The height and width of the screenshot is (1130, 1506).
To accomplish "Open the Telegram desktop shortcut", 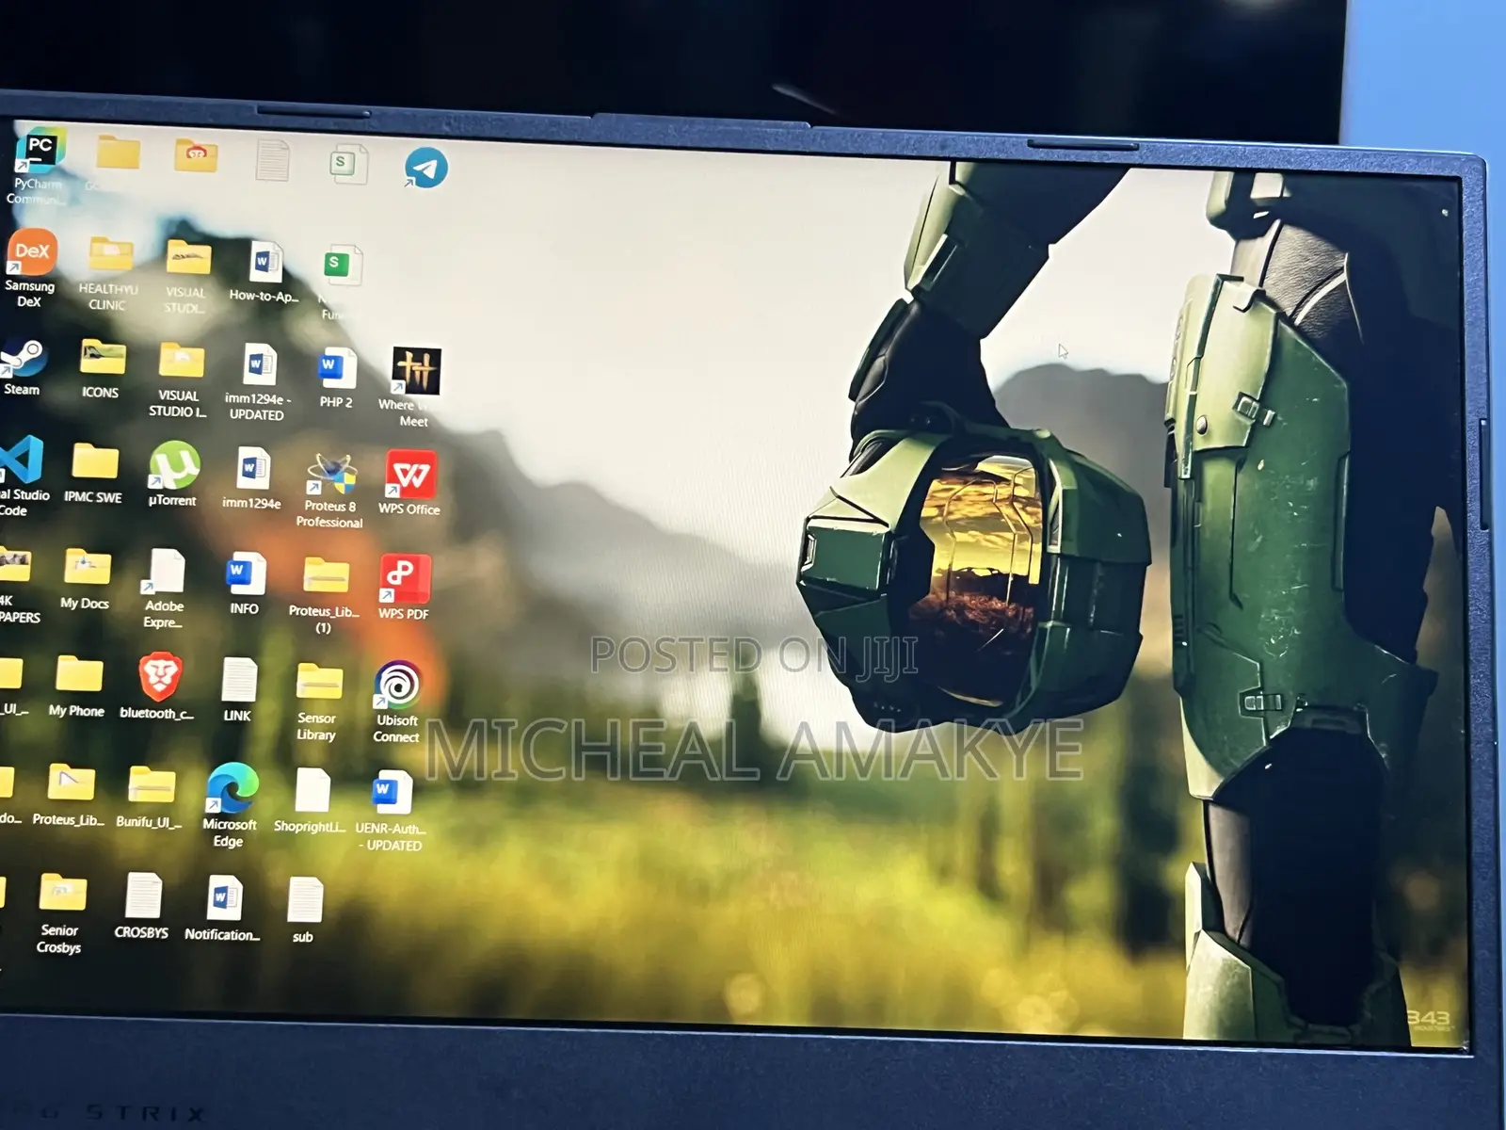I will point(425,168).
